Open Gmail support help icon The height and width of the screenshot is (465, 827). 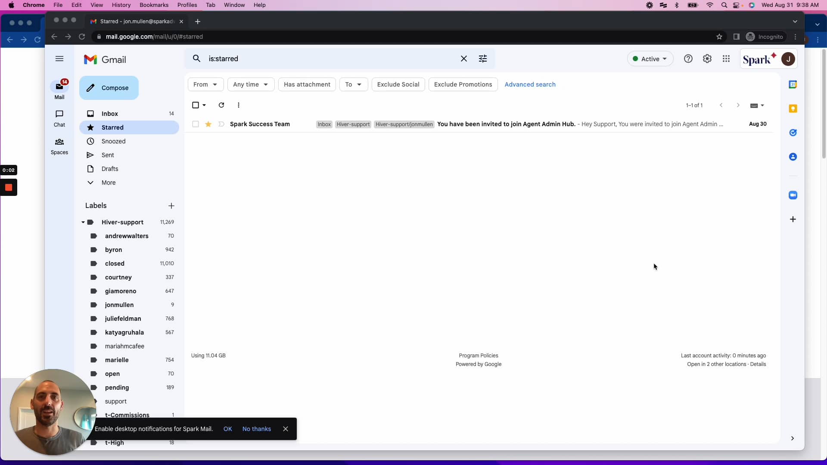coord(688,59)
